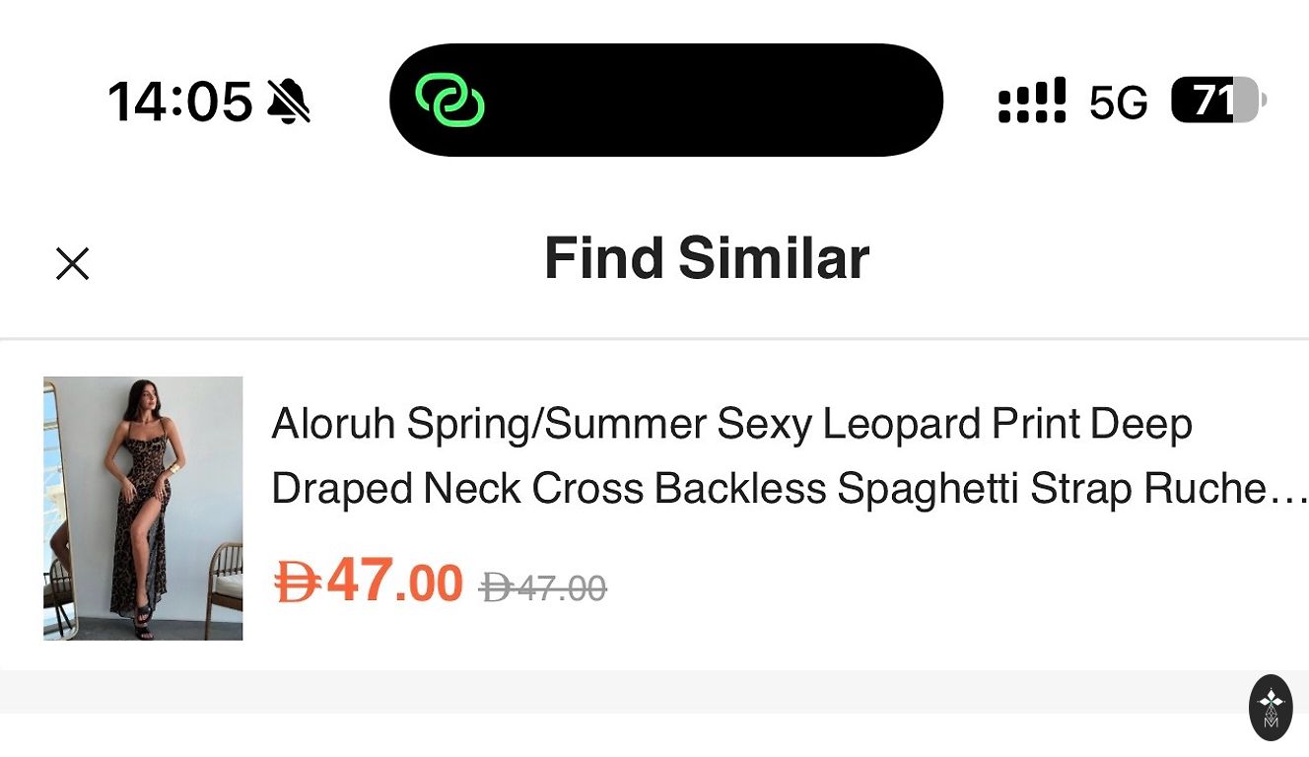The height and width of the screenshot is (757, 1309).
Task: Tap the gray divider strip below product
Action: coord(631,691)
